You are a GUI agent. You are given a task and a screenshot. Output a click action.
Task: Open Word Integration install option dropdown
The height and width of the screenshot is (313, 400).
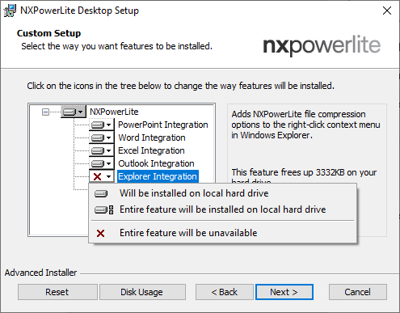102,137
